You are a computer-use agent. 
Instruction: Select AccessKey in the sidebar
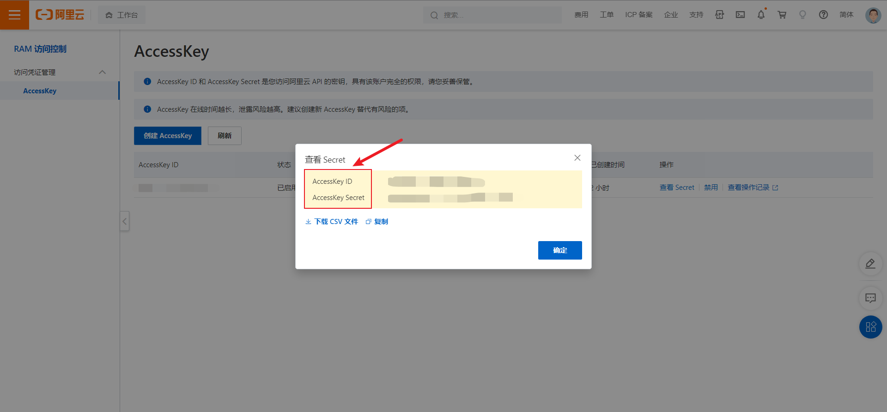40,91
